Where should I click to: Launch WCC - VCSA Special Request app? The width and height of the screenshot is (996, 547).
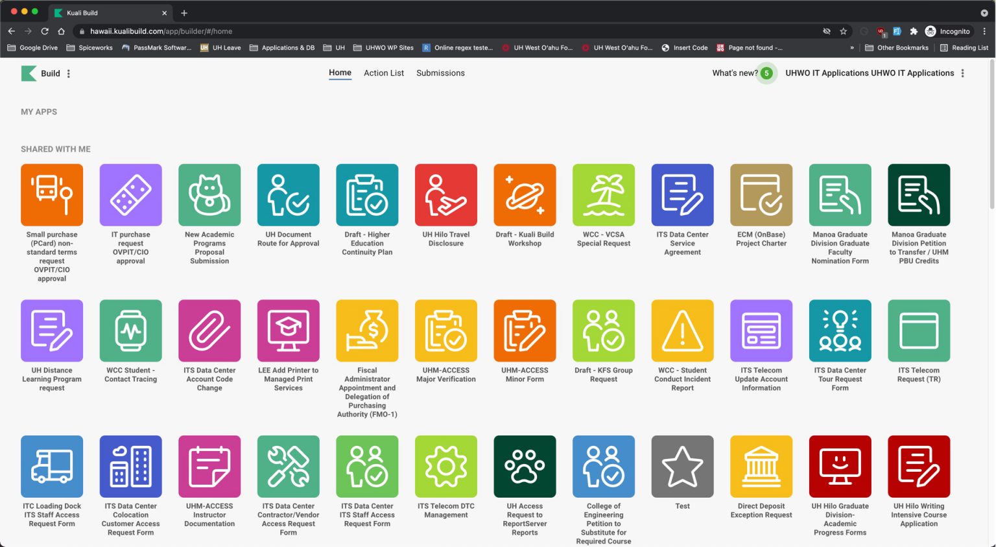click(x=604, y=194)
